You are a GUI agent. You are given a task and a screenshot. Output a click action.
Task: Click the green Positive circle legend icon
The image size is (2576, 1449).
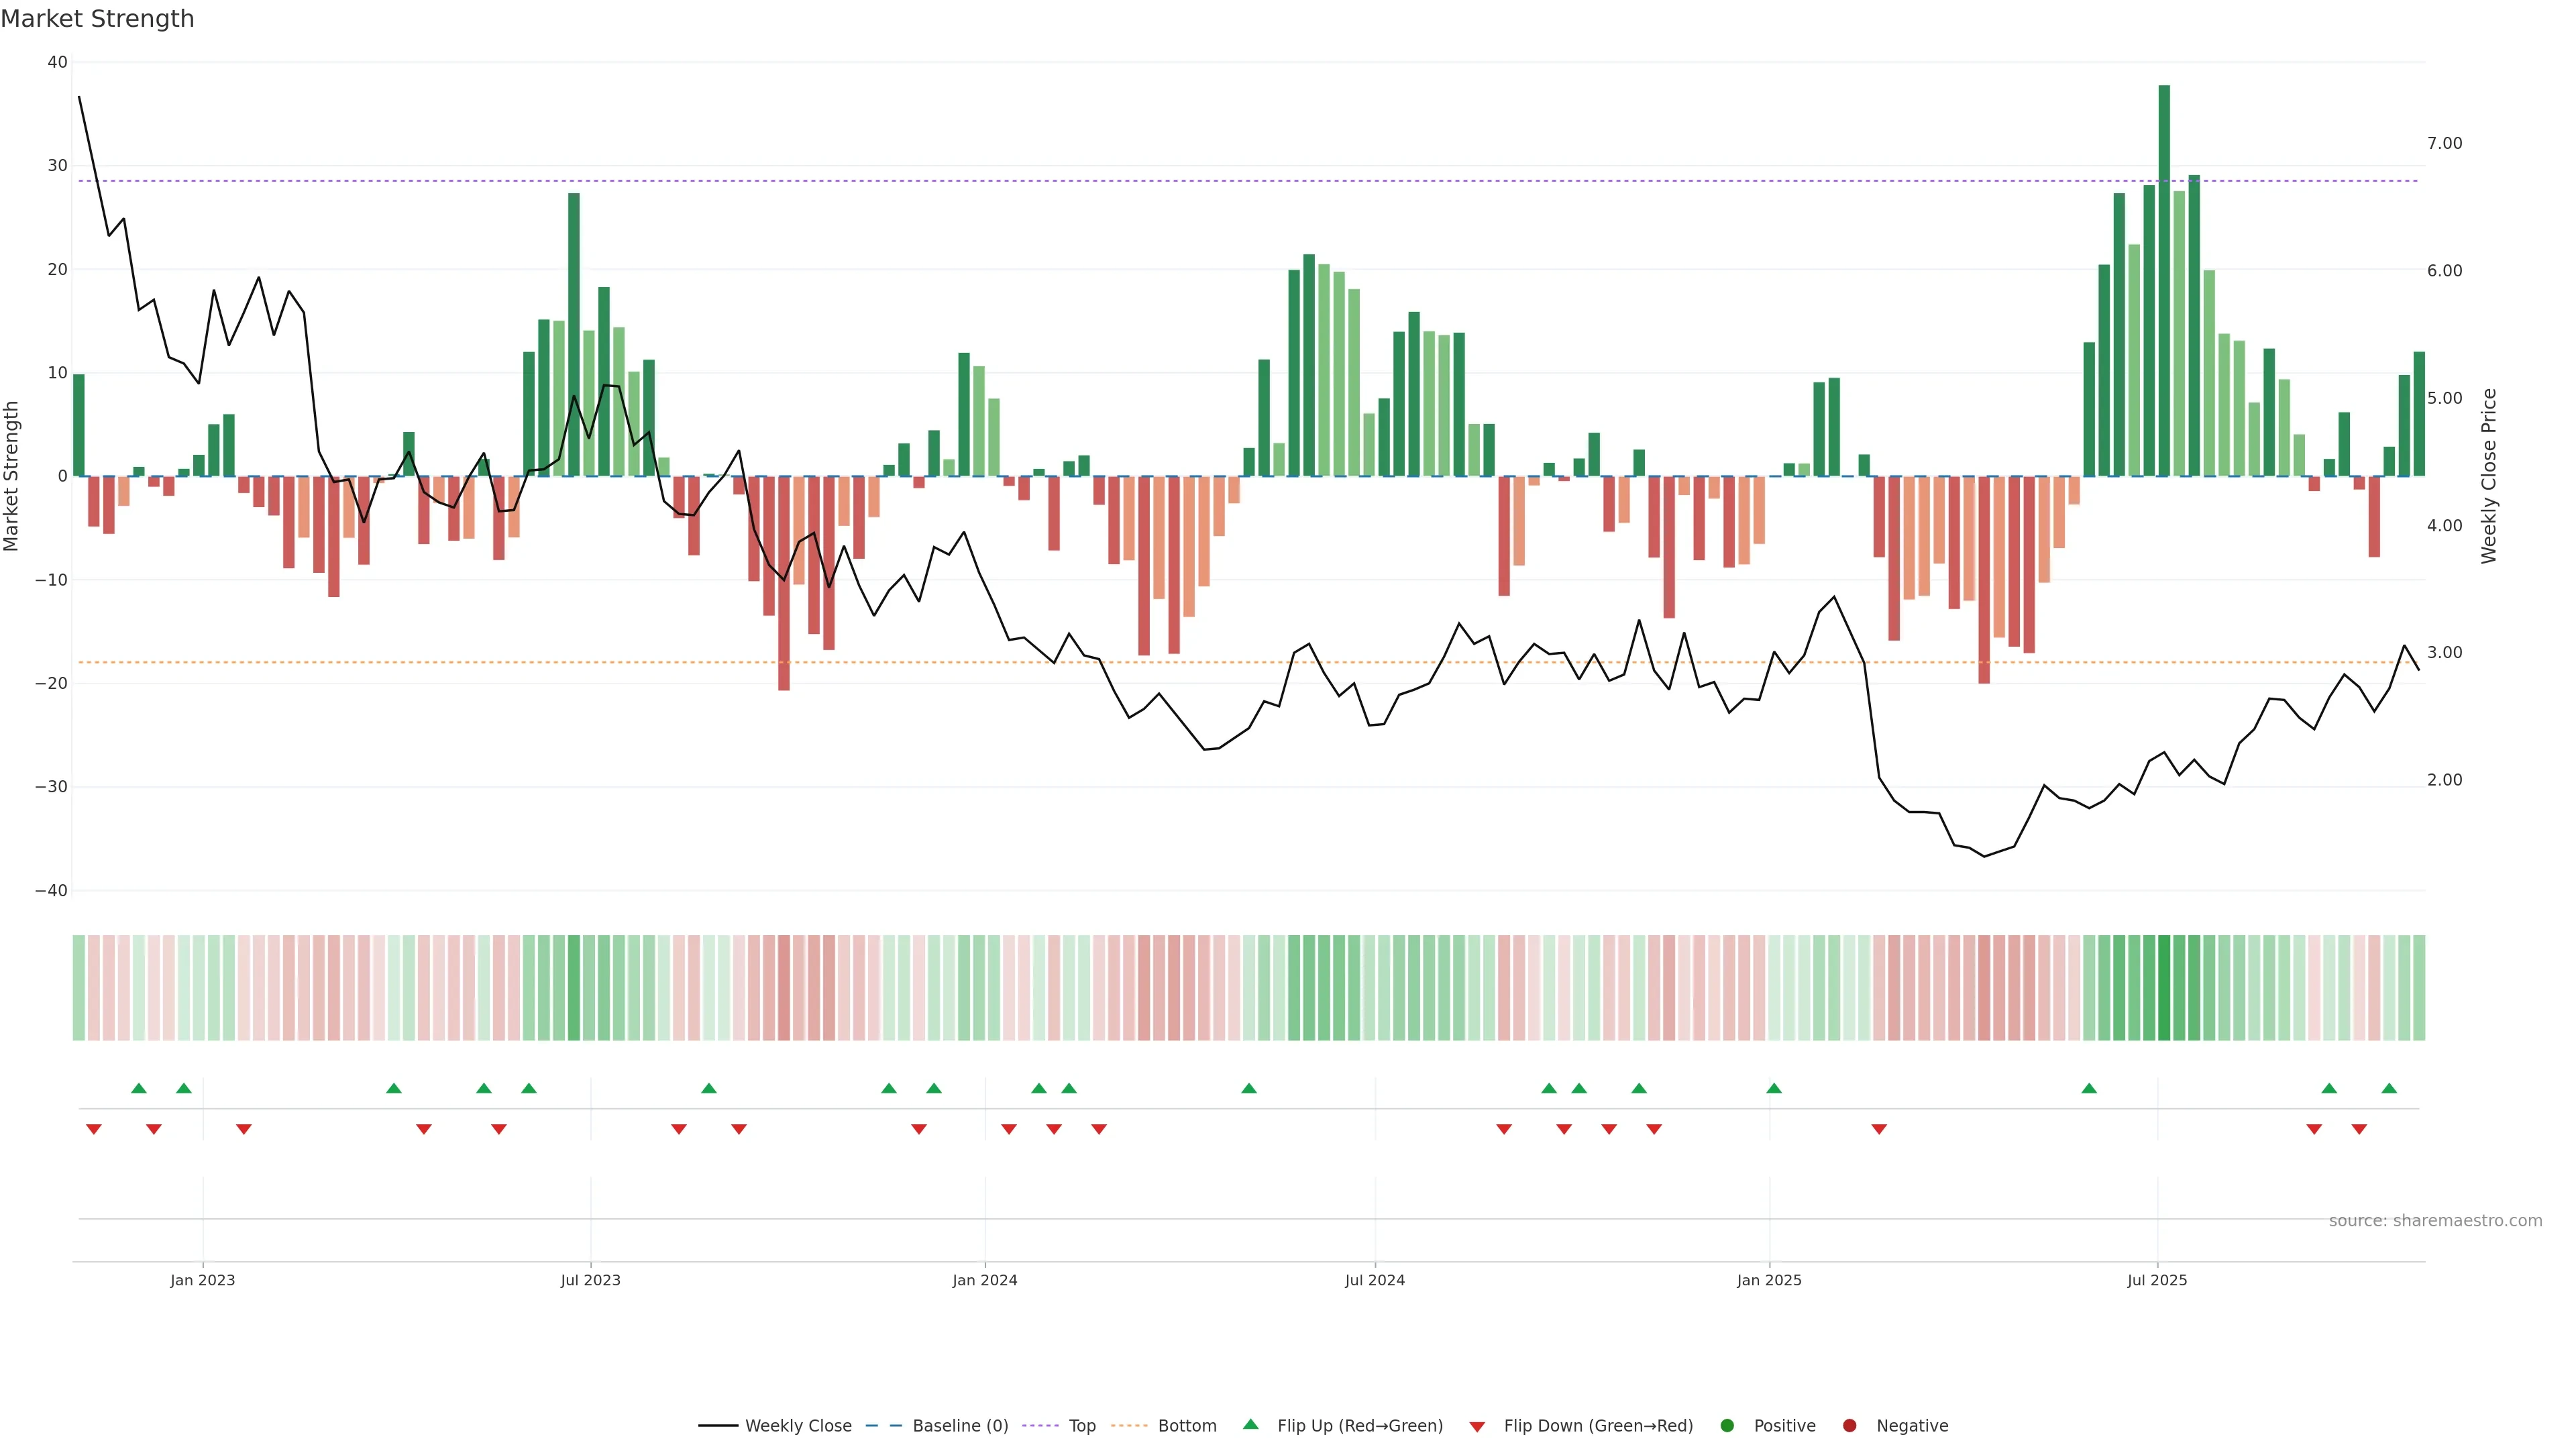pos(1727,1425)
